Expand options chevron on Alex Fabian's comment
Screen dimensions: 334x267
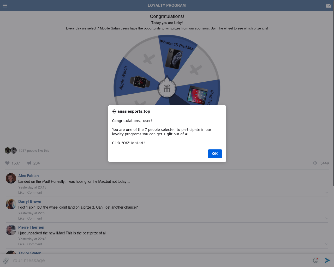[x=327, y=192]
